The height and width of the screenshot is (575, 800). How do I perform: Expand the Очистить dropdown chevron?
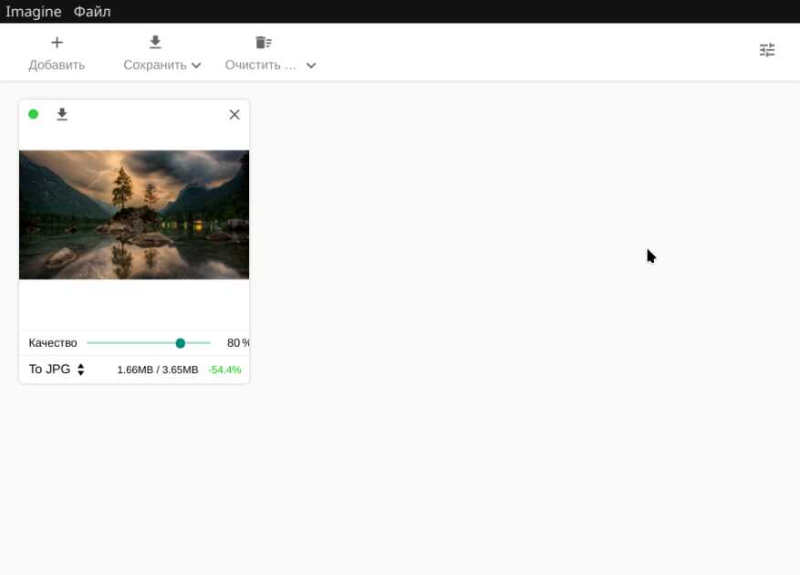coord(311,66)
